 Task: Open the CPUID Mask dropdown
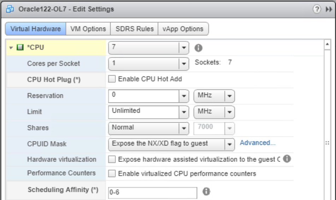pos(230,144)
